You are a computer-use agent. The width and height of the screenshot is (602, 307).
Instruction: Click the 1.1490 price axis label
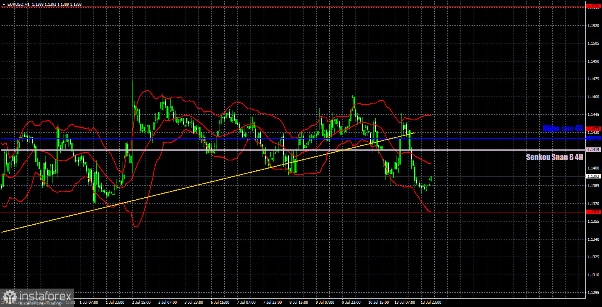tap(593, 61)
